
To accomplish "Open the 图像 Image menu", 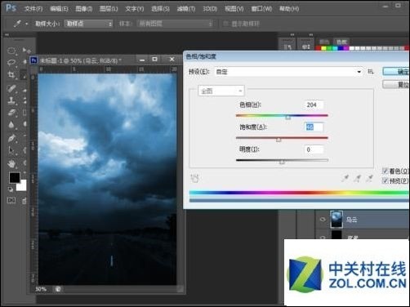I will (x=83, y=9).
